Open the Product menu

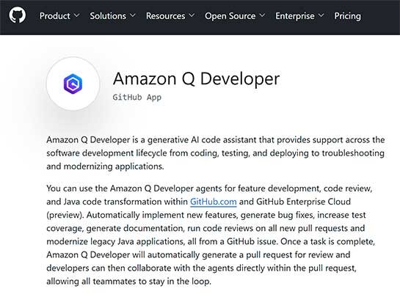tap(59, 16)
